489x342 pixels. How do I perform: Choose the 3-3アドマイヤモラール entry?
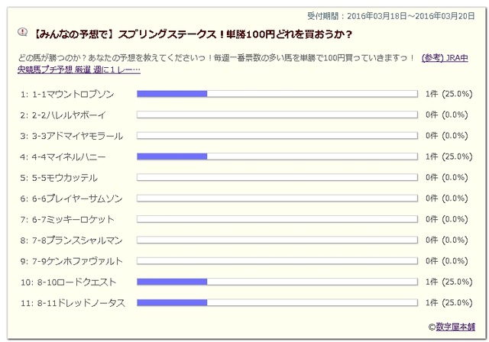76,136
